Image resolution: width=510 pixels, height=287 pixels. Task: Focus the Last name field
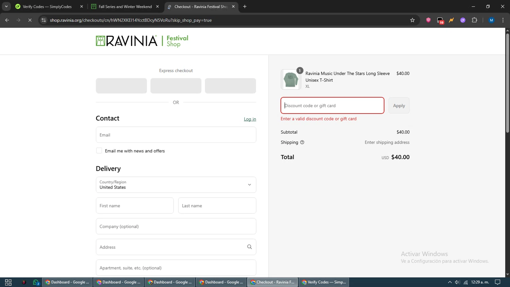[217, 205]
